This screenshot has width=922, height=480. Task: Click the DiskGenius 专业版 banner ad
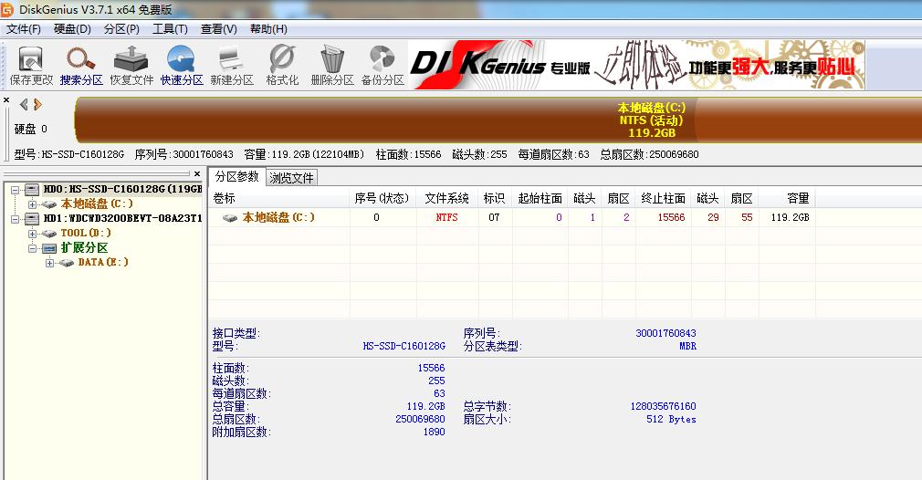click(x=636, y=65)
